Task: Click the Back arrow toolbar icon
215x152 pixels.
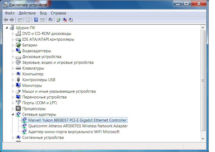Action: 6,20
